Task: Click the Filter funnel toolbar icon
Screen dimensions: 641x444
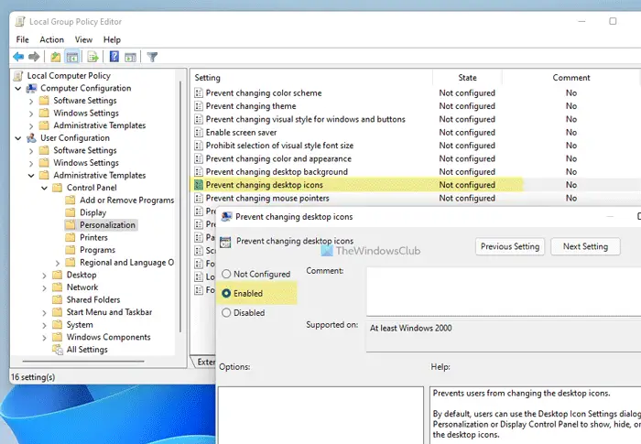Action: click(x=152, y=57)
